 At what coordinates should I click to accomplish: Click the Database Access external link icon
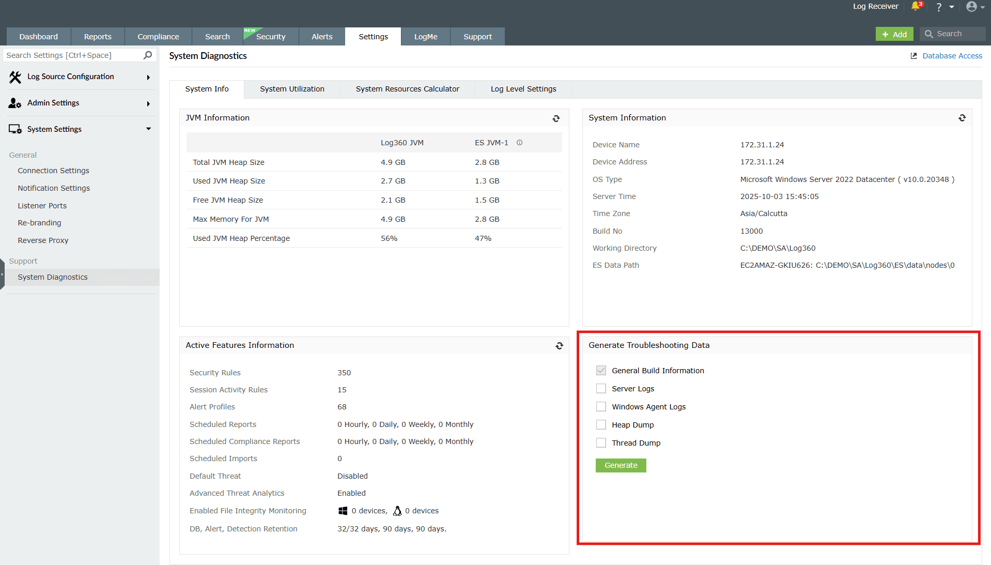[913, 56]
